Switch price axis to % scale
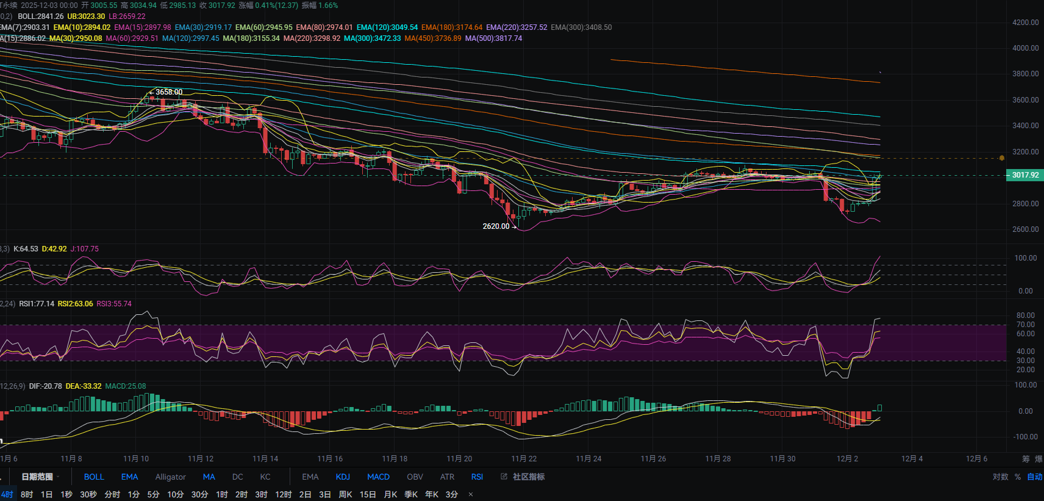 pos(1018,477)
